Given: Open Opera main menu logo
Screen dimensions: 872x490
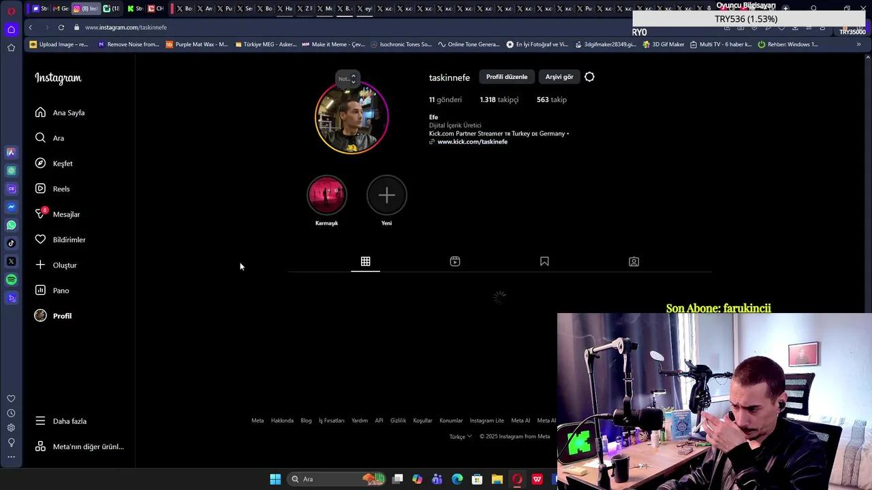Looking at the screenshot, I should point(11,11).
